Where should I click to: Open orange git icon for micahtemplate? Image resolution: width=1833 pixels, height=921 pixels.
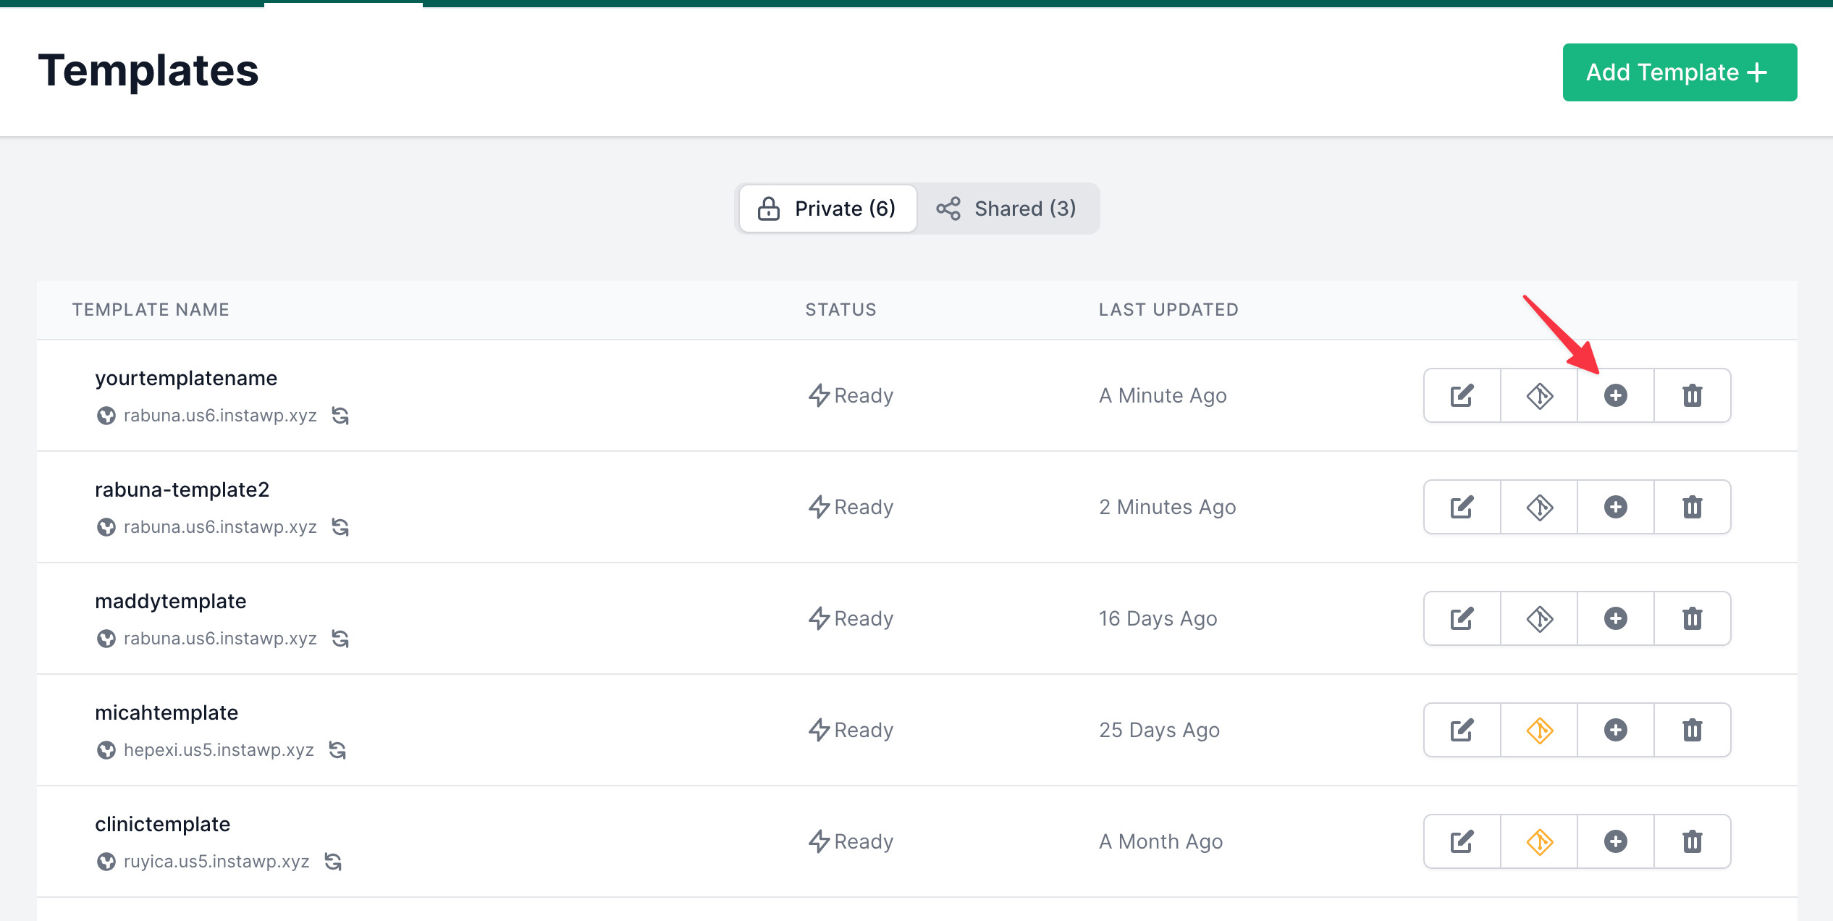[x=1539, y=730]
